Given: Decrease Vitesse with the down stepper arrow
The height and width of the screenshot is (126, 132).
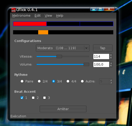Looking at the screenshot, I should tap(111, 58).
